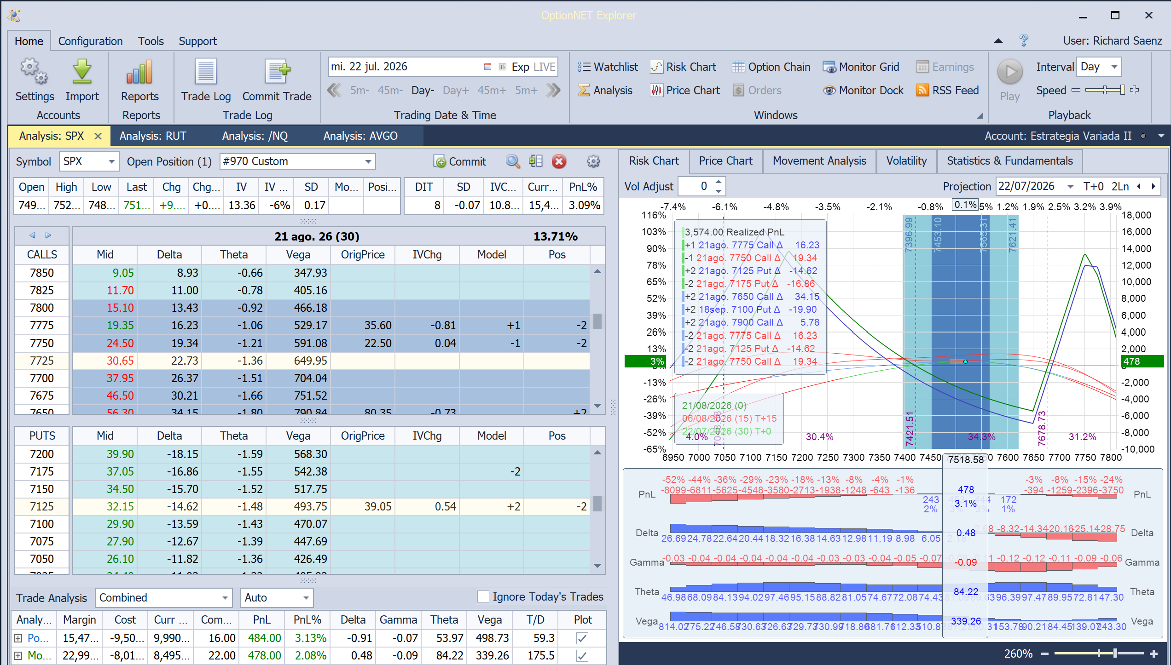Uncheck the Plot checkbox for the Mo... row
Screen dimensions: 1171x665
[x=582, y=656]
